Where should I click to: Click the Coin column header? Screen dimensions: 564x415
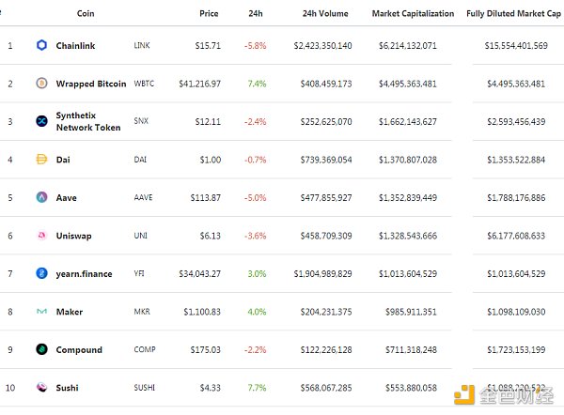coord(85,14)
